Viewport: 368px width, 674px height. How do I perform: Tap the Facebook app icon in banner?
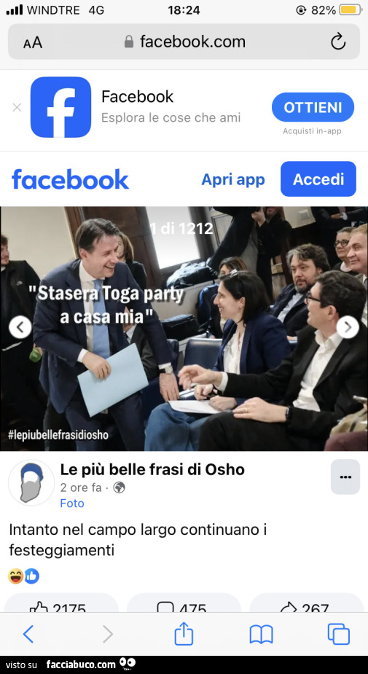pyautogui.click(x=60, y=107)
